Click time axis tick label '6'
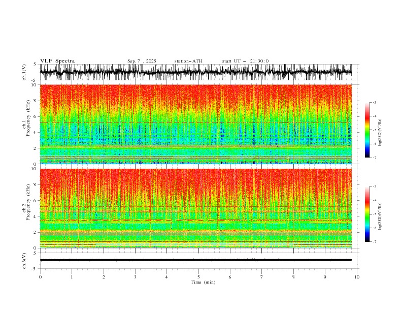 (230, 277)
